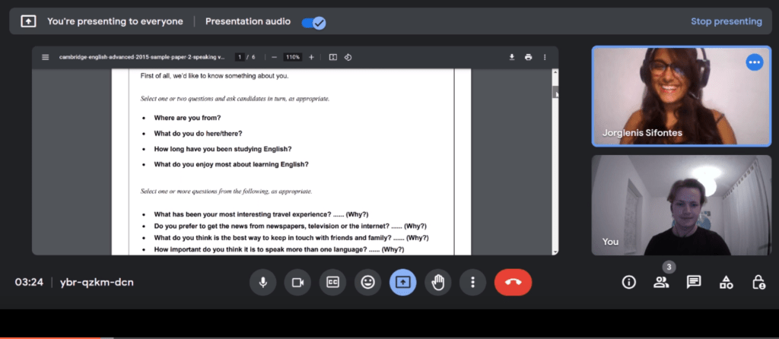779x339 pixels.
Task: Open host controls lock icon
Action: pyautogui.click(x=758, y=282)
